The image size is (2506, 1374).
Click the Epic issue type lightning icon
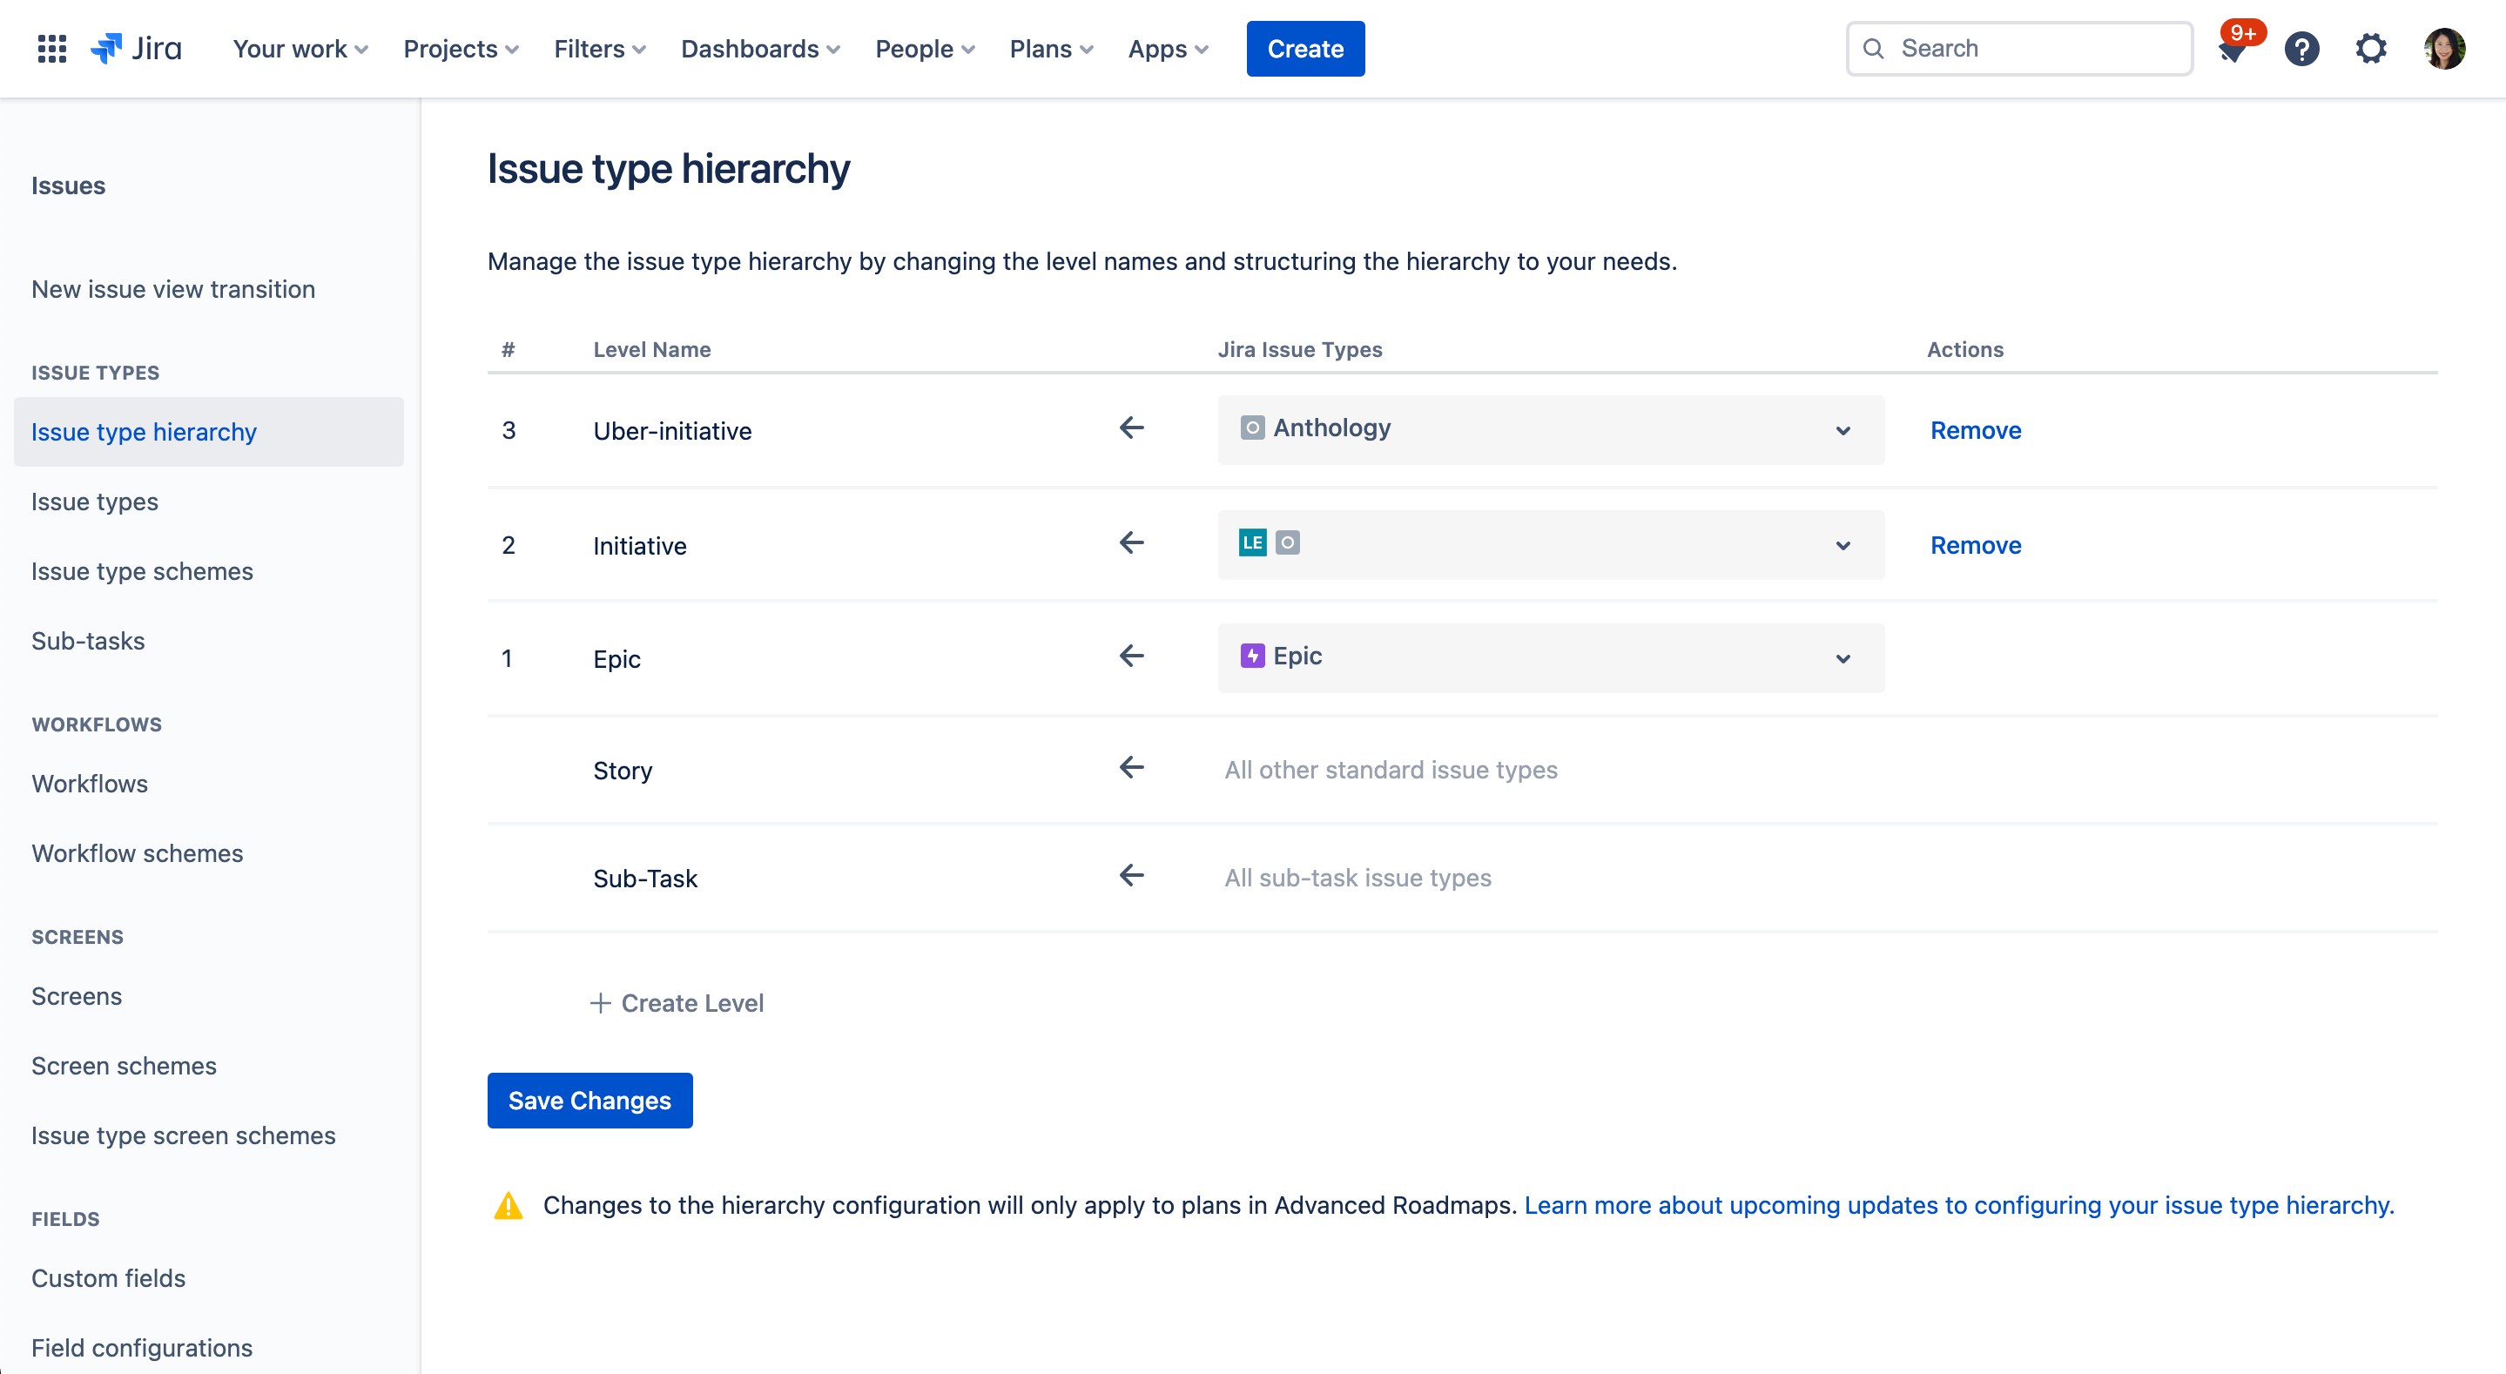pos(1251,656)
